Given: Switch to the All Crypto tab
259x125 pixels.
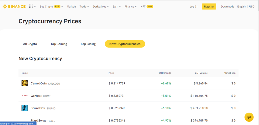Looking at the screenshot, I should 30,44.
